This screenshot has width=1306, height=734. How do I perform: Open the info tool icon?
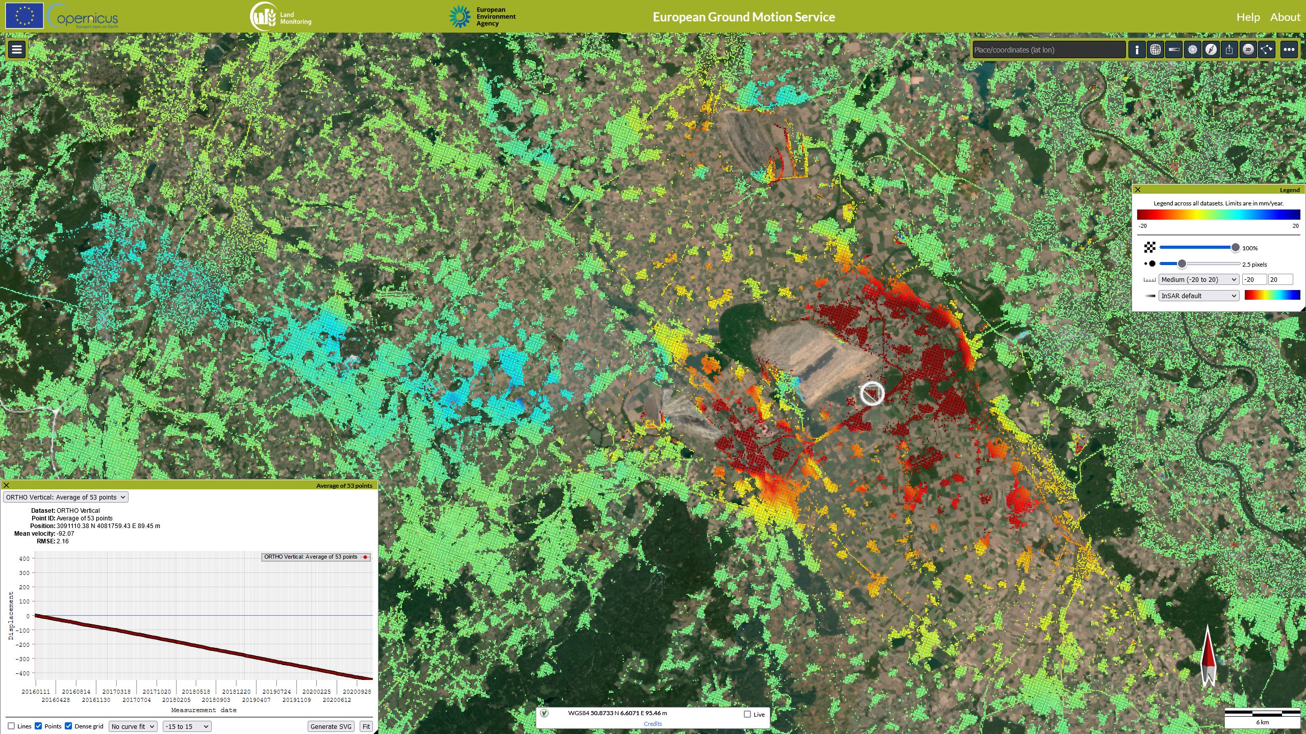[1137, 49]
